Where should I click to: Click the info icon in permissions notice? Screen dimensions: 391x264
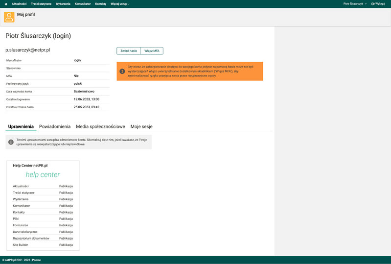(x=11, y=142)
